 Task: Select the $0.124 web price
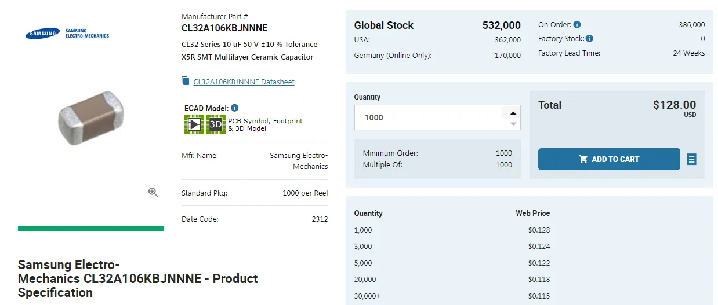click(x=539, y=247)
